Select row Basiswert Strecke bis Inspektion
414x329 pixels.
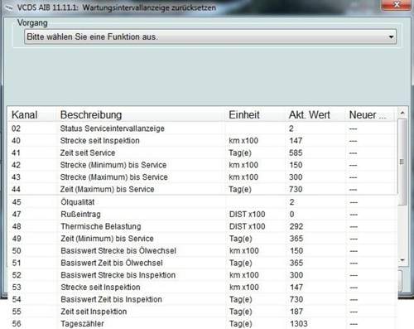pos(203,275)
